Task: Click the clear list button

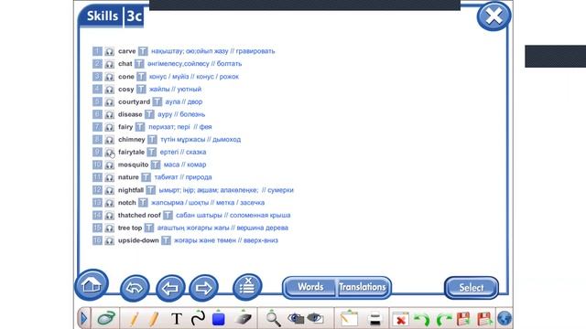Action: 247,287
